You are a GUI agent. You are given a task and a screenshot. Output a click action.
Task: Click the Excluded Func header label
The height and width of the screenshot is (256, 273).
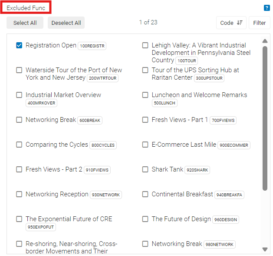(x=26, y=8)
